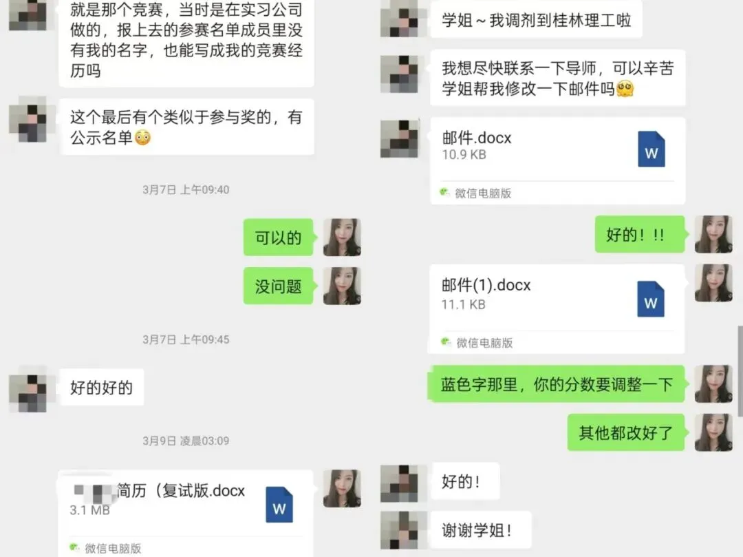Open the 简历（复试版.docx 3.1 MB file
This screenshot has height=557, width=743.
click(186, 514)
